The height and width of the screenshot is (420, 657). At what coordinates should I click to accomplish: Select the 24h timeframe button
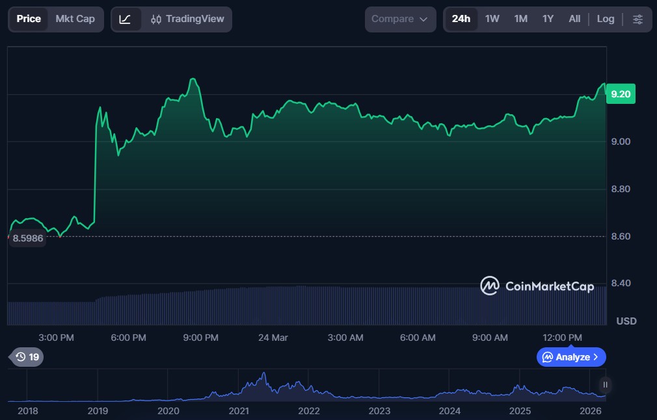pyautogui.click(x=462, y=19)
